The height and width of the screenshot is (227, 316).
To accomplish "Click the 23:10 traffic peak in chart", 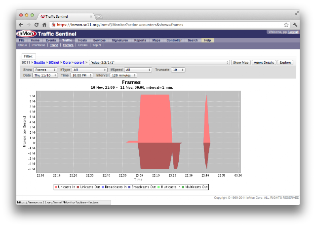I will (x=155, y=119).
